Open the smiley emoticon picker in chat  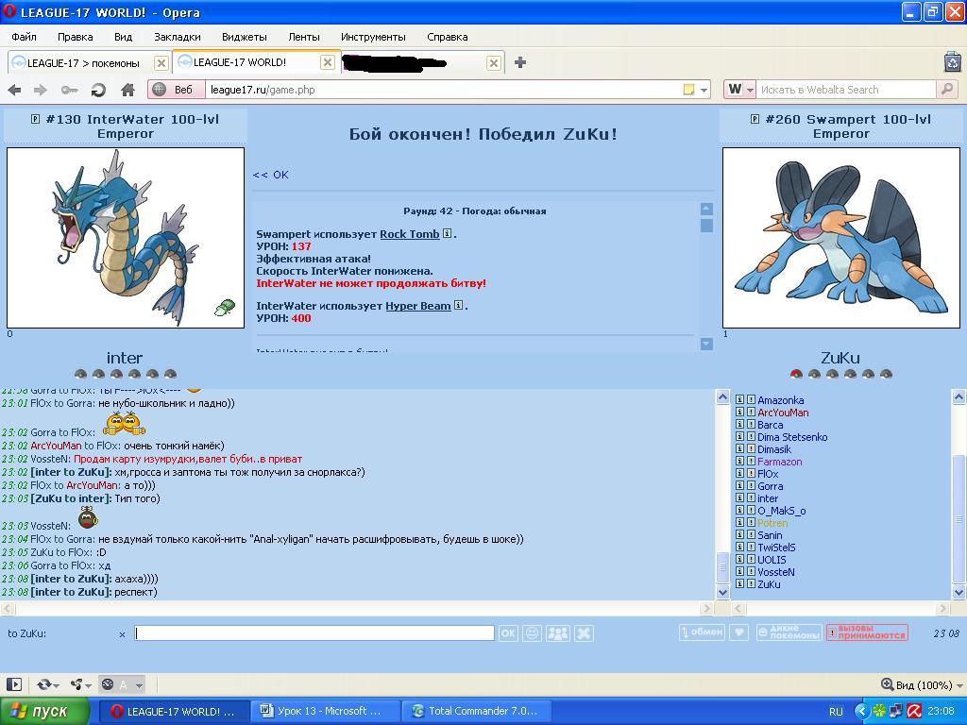[x=533, y=633]
